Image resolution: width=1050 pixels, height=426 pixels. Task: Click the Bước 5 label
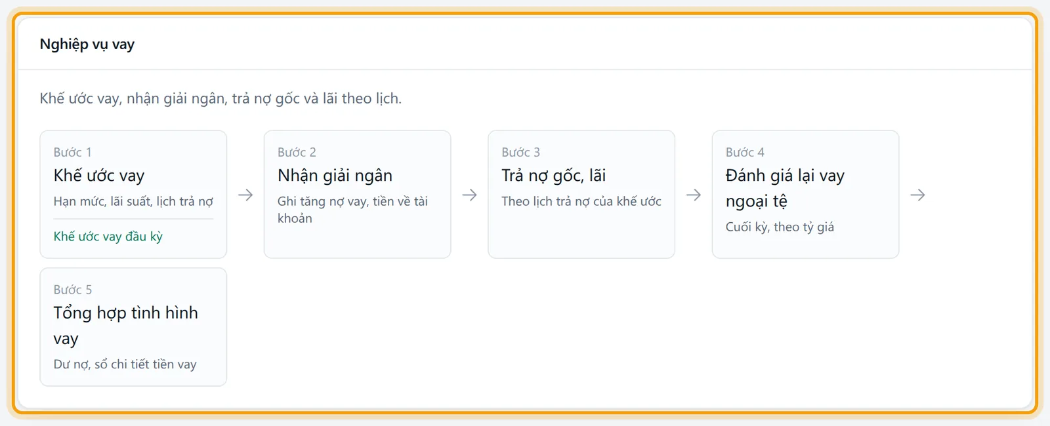[x=73, y=290]
